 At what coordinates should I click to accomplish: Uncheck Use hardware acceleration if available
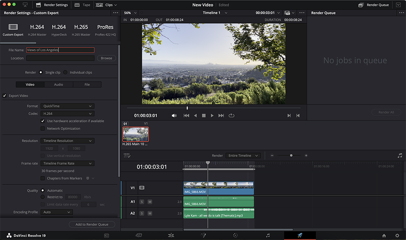[43, 121]
